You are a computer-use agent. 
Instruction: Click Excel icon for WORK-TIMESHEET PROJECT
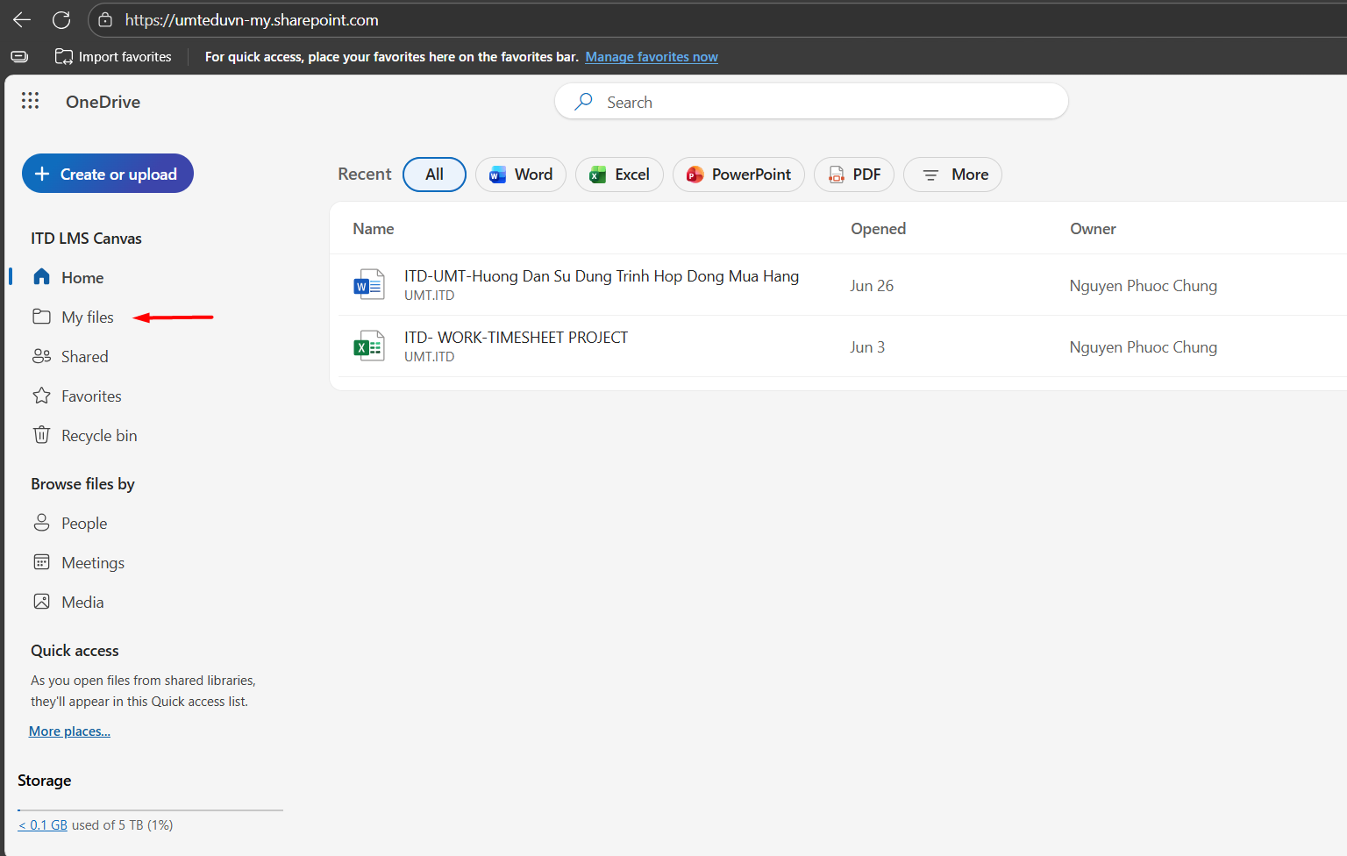click(x=369, y=346)
